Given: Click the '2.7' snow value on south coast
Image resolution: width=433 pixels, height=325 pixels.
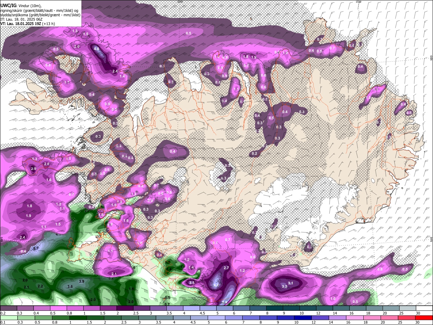Looking at the screenshot, I should click(x=227, y=268).
